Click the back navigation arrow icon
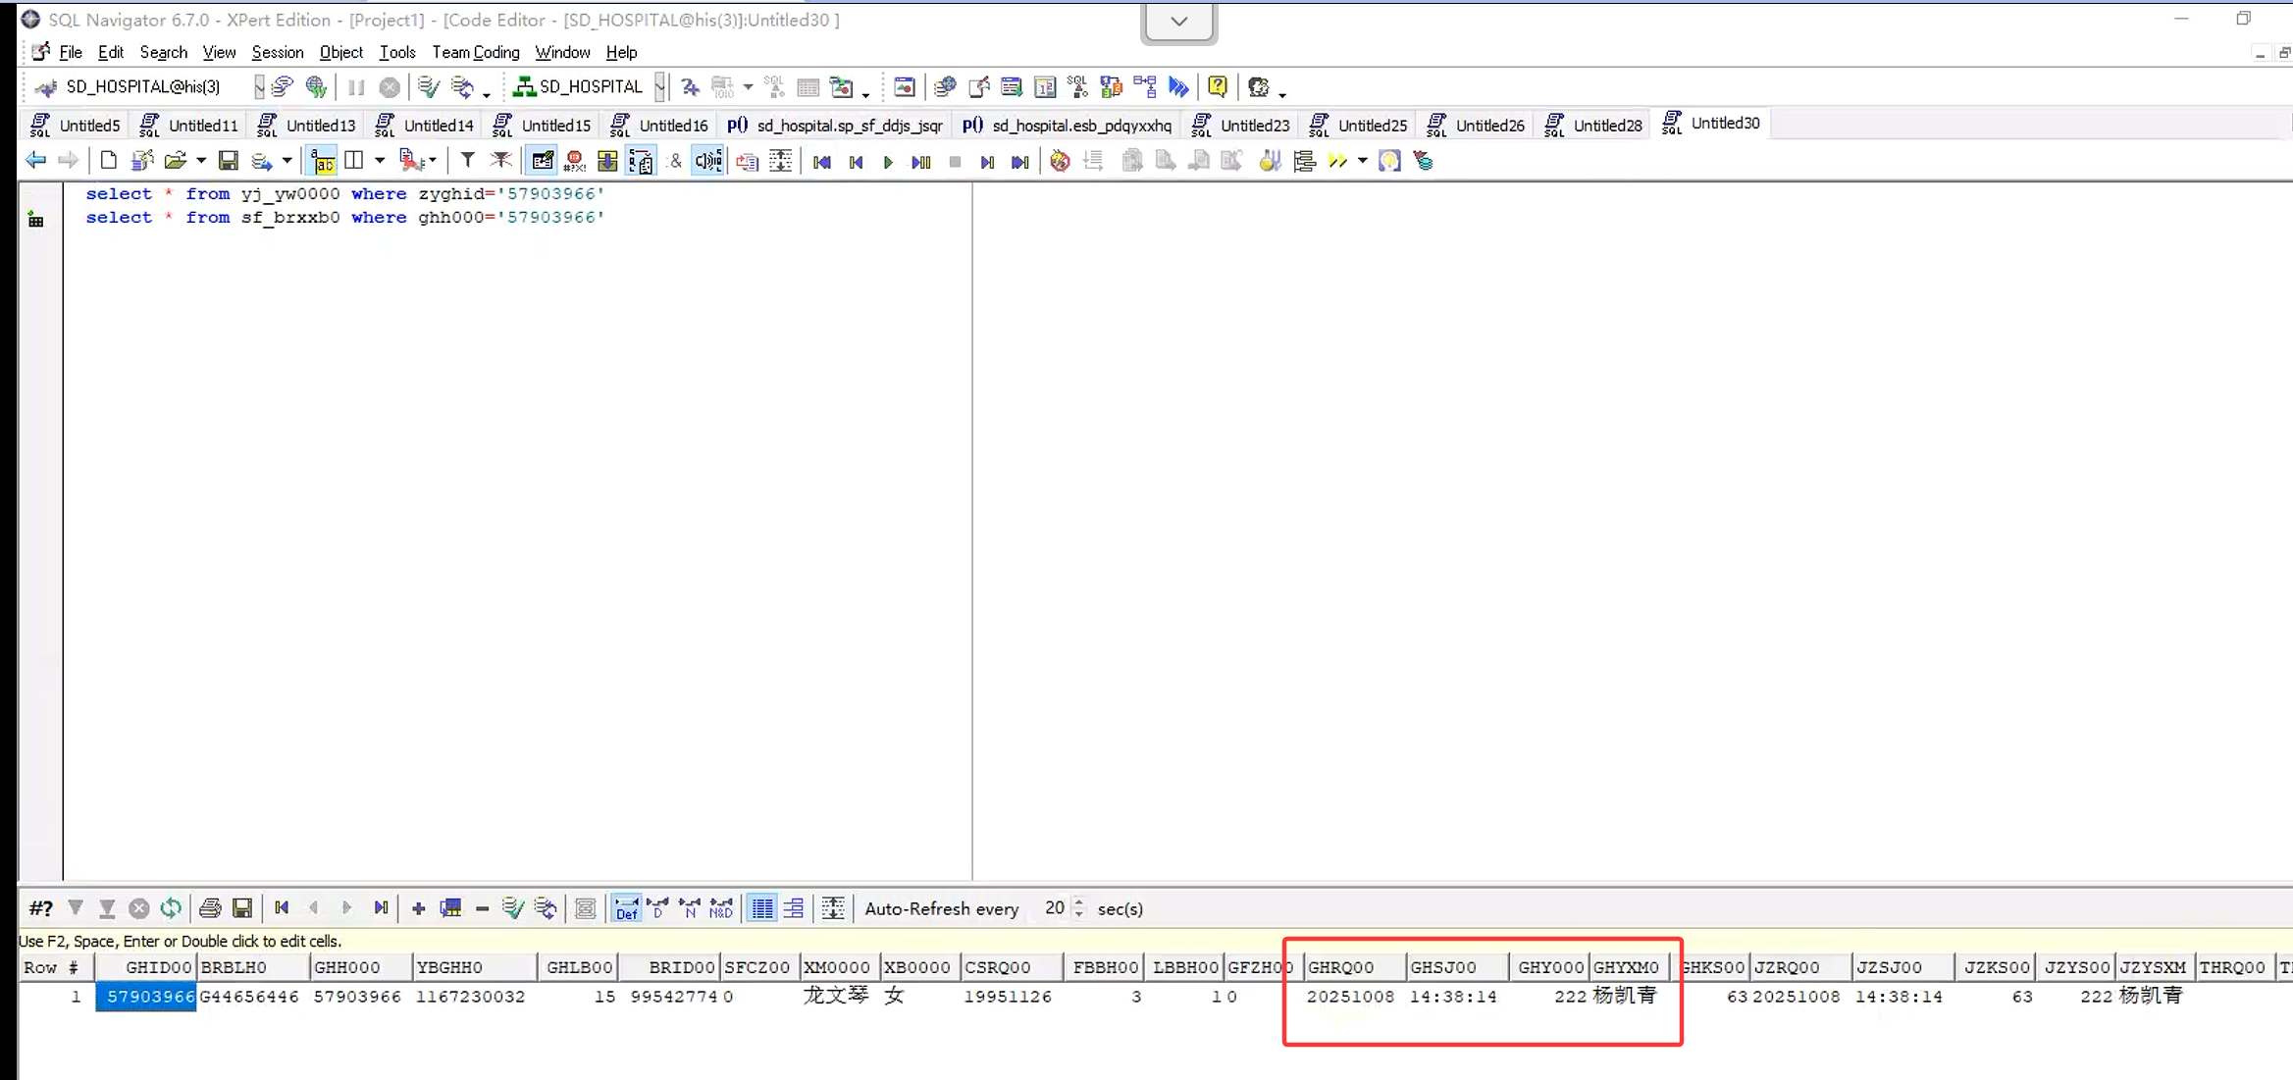The image size is (2293, 1080). point(36,161)
